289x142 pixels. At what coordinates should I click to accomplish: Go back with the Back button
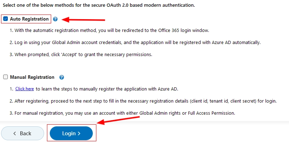22,133
